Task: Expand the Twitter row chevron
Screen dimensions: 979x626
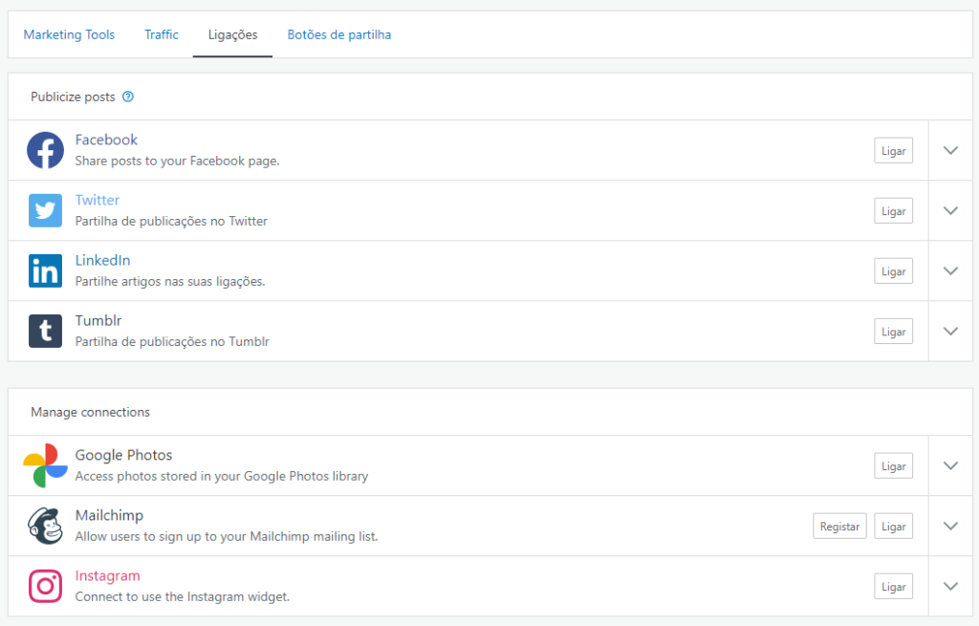Action: (950, 210)
